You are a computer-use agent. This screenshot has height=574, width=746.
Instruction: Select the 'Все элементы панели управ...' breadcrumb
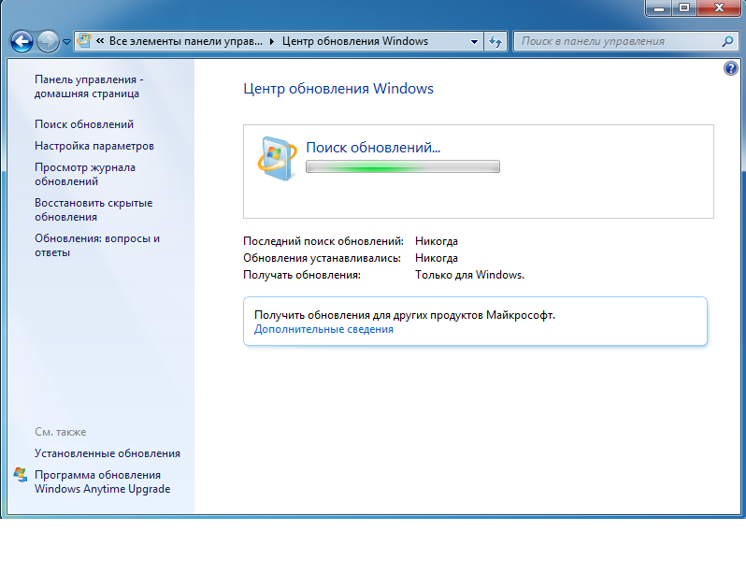coord(185,41)
